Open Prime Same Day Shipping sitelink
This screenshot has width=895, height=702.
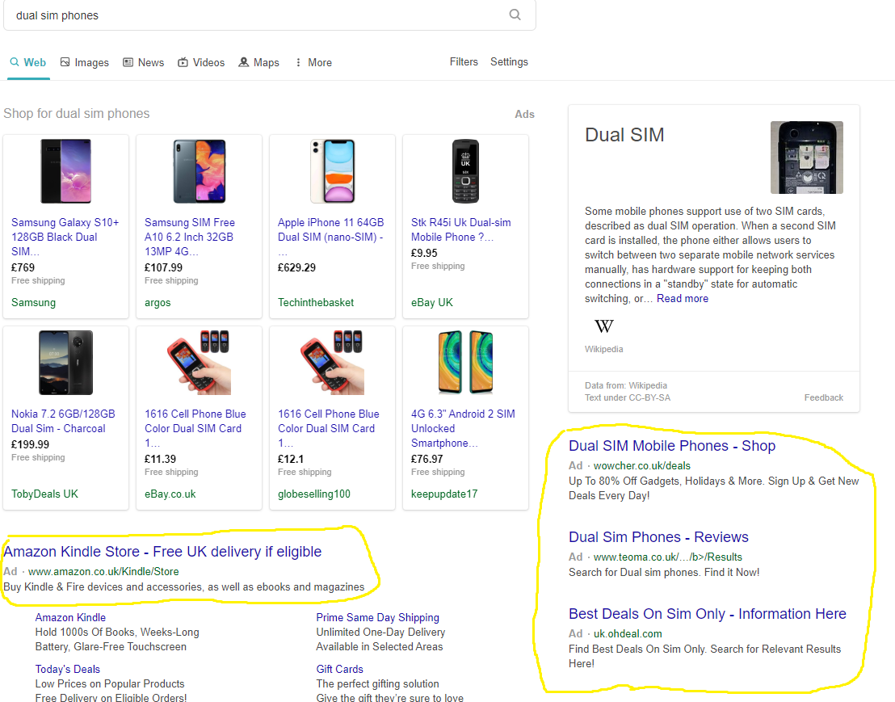point(378,617)
